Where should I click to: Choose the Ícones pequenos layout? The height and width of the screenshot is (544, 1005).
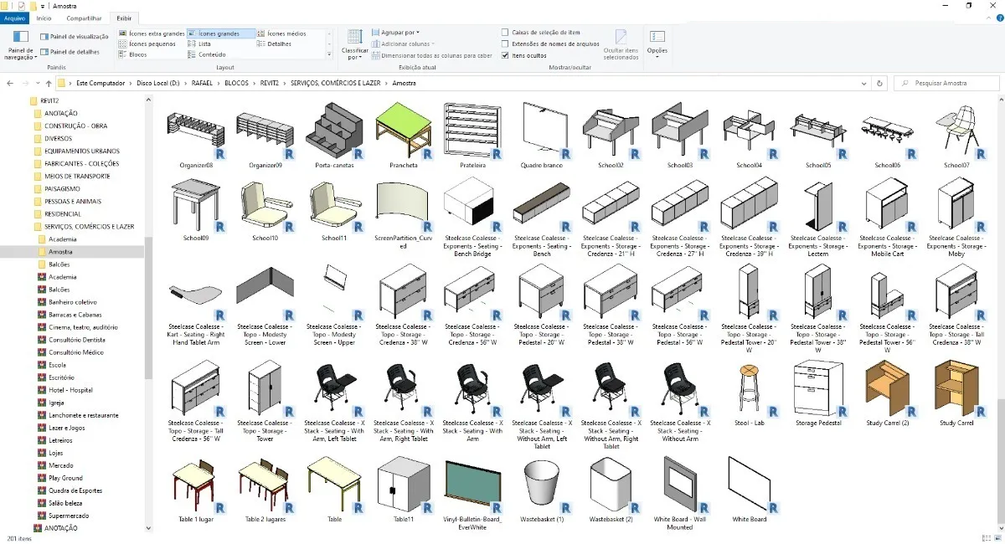pos(147,44)
